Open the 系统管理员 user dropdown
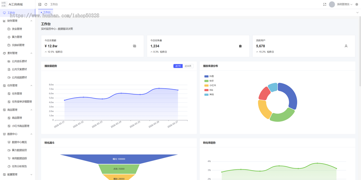The height and width of the screenshot is (180, 361). coord(345,4)
